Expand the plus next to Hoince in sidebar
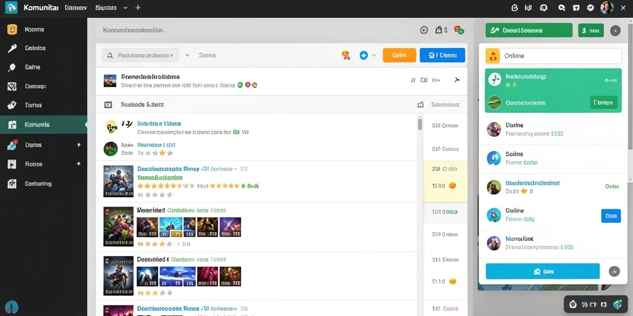Image resolution: width=633 pixels, height=316 pixels. tap(79, 164)
